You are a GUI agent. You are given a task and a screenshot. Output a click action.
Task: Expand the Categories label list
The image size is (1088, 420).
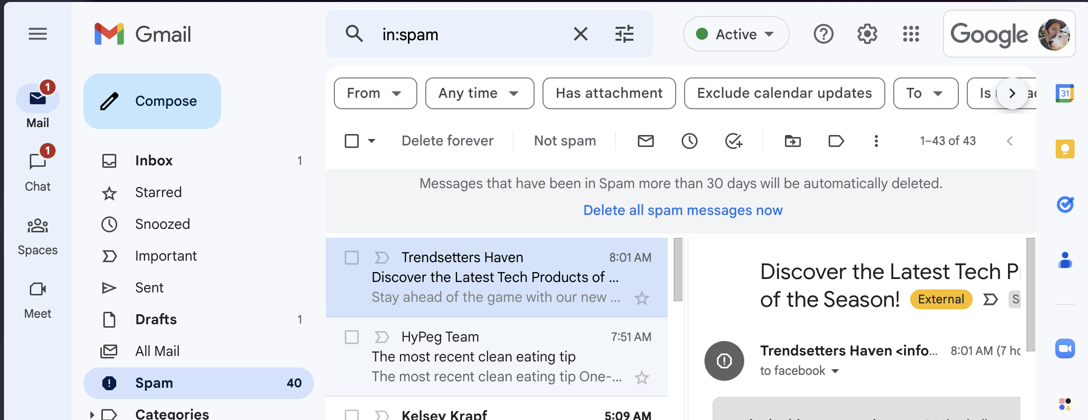pyautogui.click(x=92, y=414)
